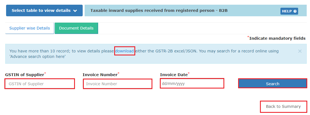The height and width of the screenshot is (115, 310).
Task: Dismiss the info notice with the X icon
Action: click(300, 51)
